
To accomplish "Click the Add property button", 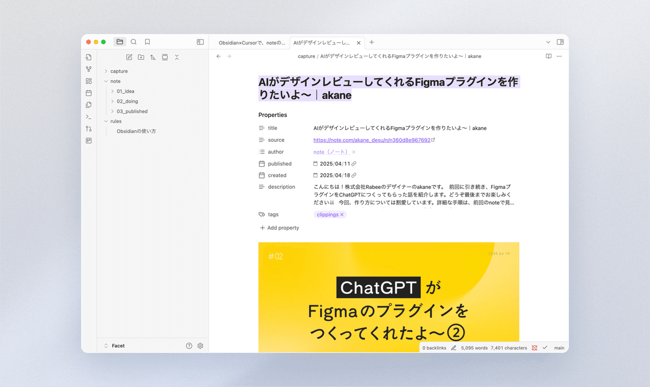I will click(279, 227).
